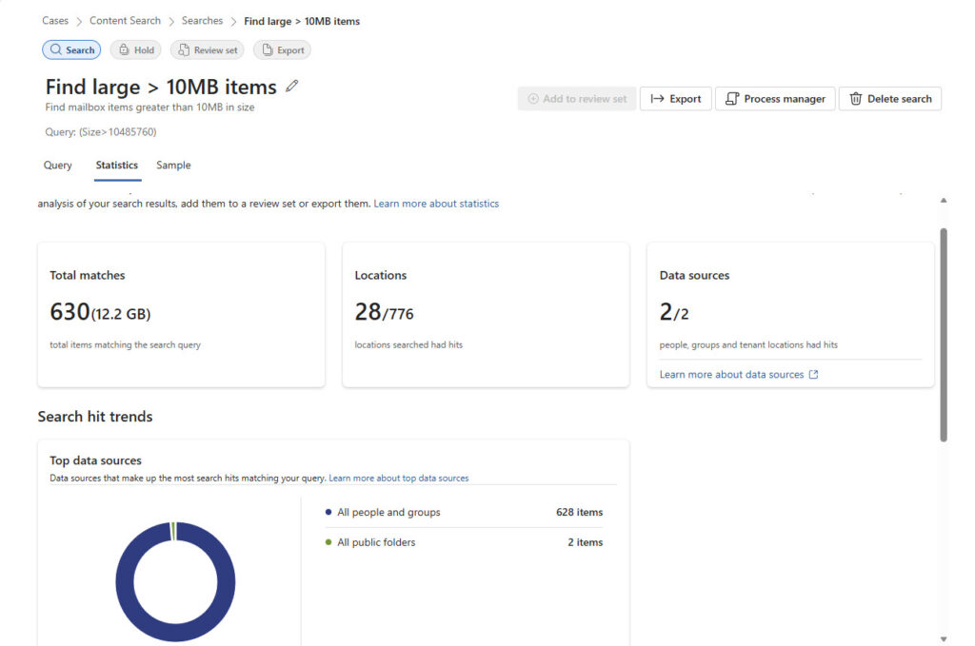
Task: Open the Searches breadcrumb link
Action: pyautogui.click(x=201, y=20)
